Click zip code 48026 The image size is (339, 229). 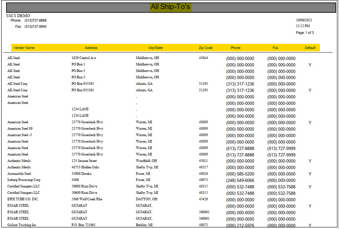pos(203,174)
